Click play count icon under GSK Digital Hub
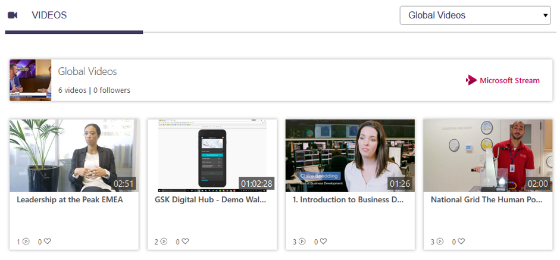The width and height of the screenshot is (560, 260). coord(164,242)
